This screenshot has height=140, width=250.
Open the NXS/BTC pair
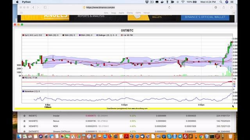pyautogui.click(x=33, y=121)
